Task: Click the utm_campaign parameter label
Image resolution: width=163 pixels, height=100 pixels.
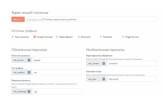Action: pyautogui.click(x=19, y=91)
